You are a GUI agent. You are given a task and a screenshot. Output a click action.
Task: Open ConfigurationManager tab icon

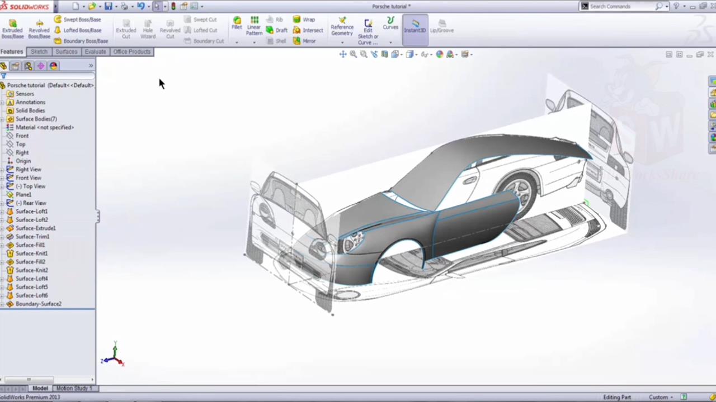28,66
